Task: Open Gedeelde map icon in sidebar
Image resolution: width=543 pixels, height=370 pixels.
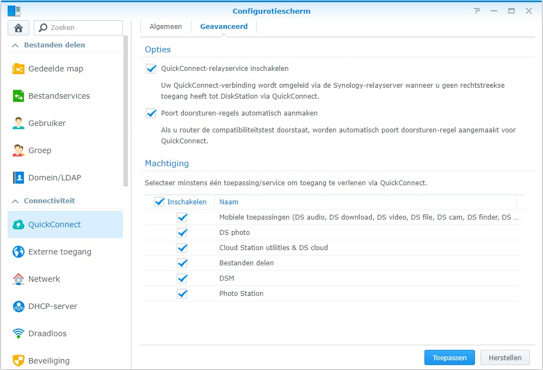Action: (x=18, y=69)
